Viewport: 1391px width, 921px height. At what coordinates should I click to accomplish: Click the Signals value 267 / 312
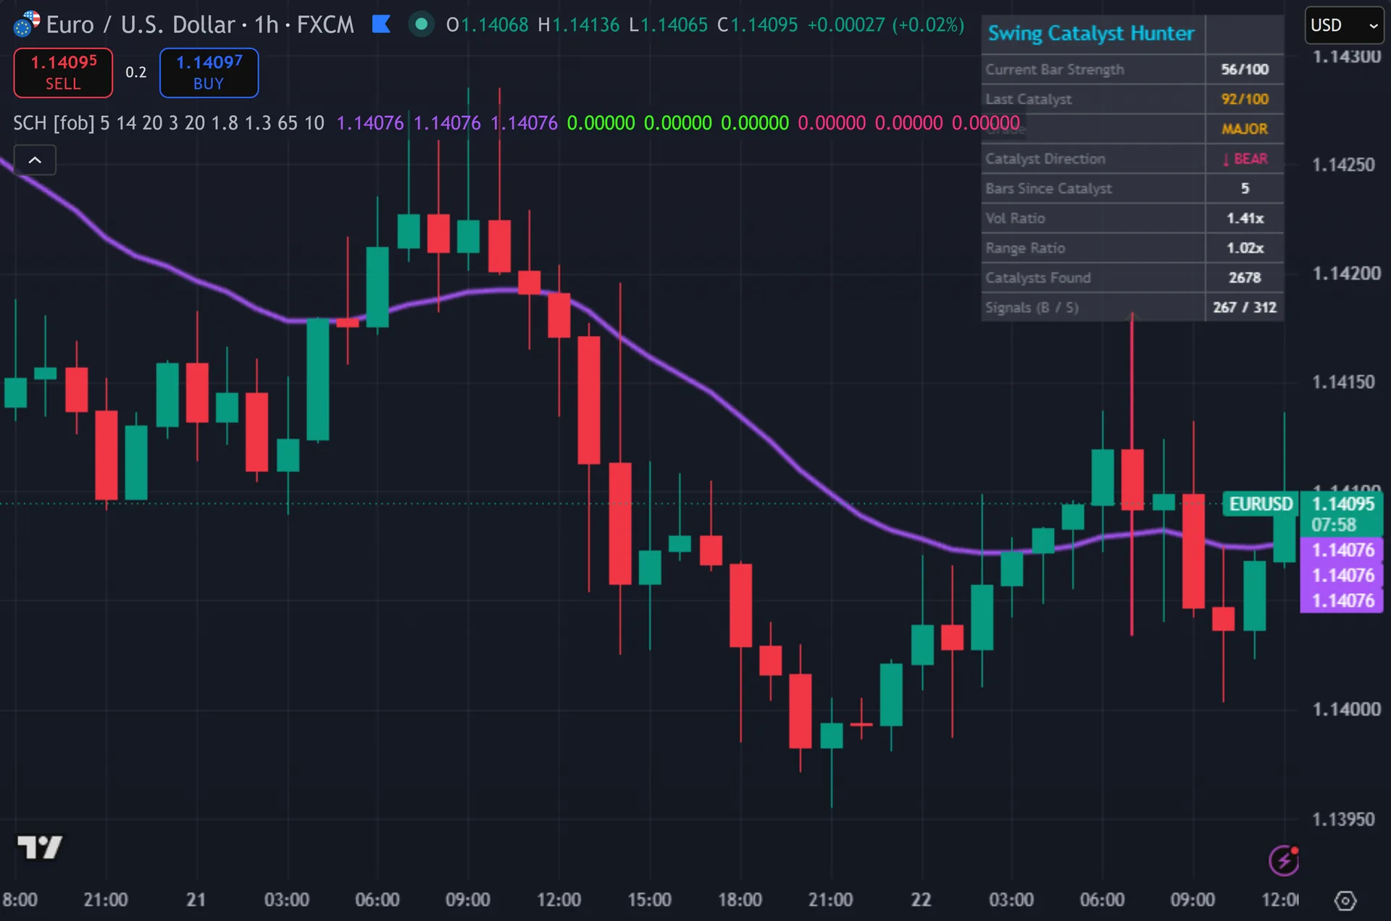point(1245,307)
